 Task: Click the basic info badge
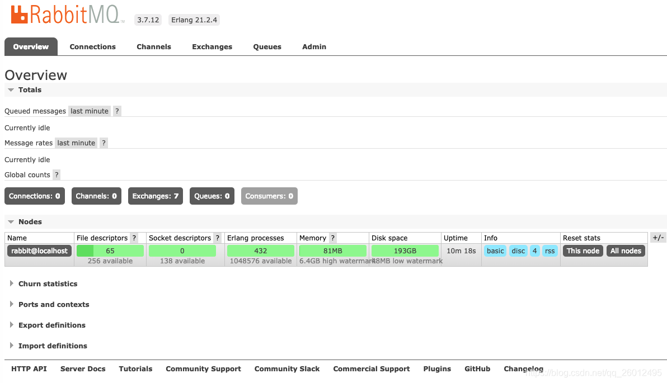495,250
